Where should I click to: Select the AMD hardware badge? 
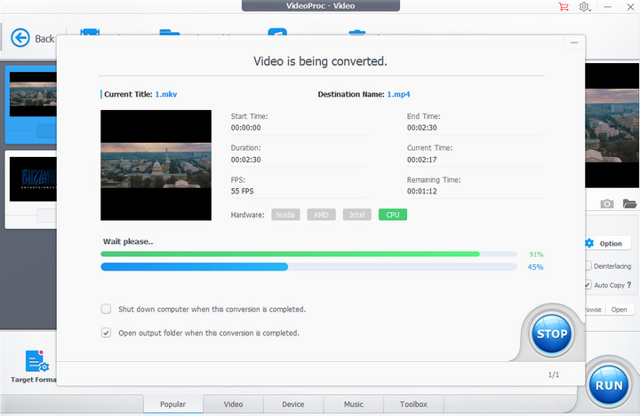click(321, 215)
